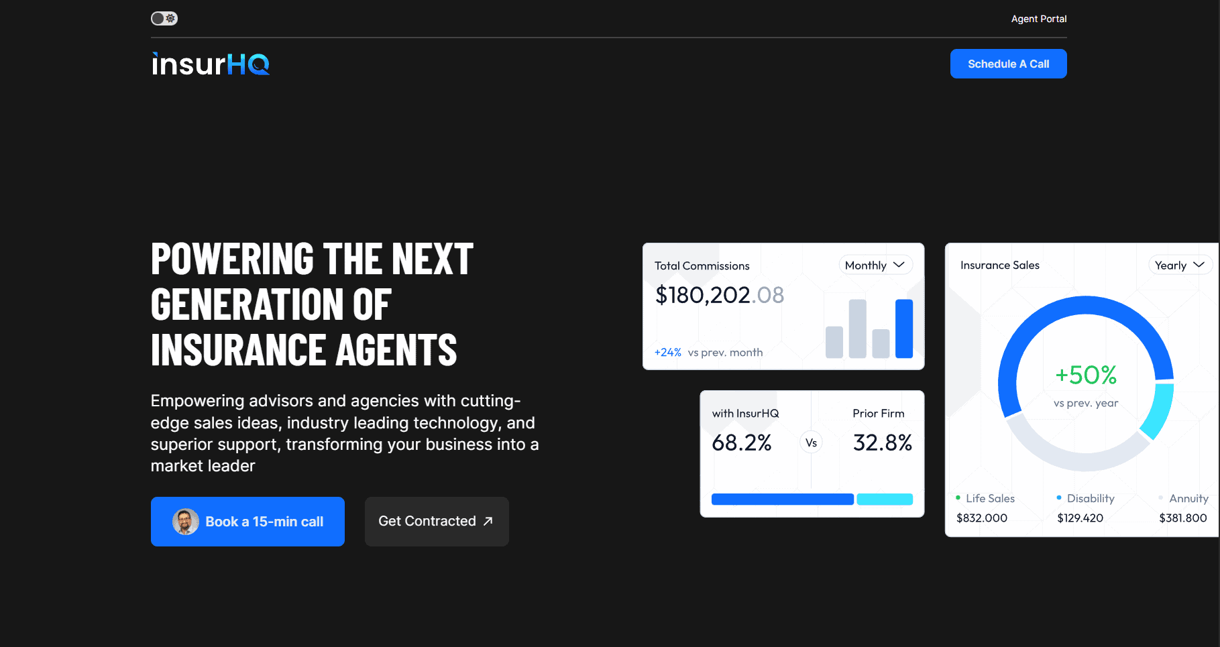Viewport: 1220px width, 647px height.
Task: Click the insurHQ logo
Action: pos(210,64)
